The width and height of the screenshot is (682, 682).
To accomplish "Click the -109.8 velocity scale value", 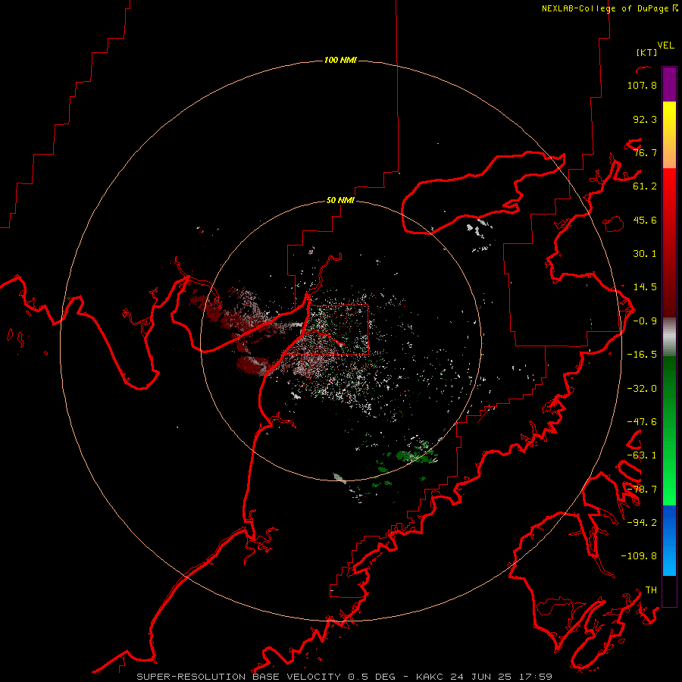I will click(639, 556).
